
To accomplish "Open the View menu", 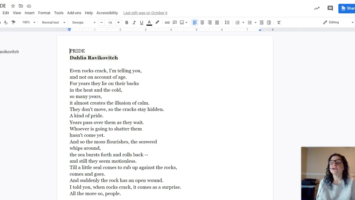I will [17, 13].
